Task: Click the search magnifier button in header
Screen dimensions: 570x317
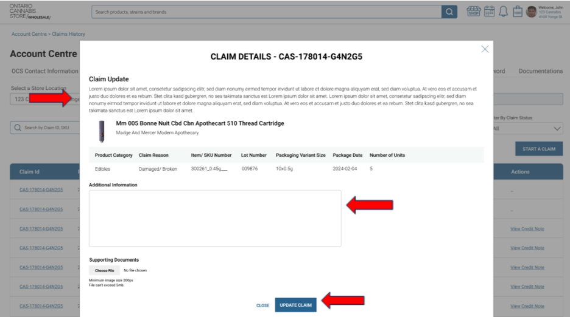Action: point(449,12)
